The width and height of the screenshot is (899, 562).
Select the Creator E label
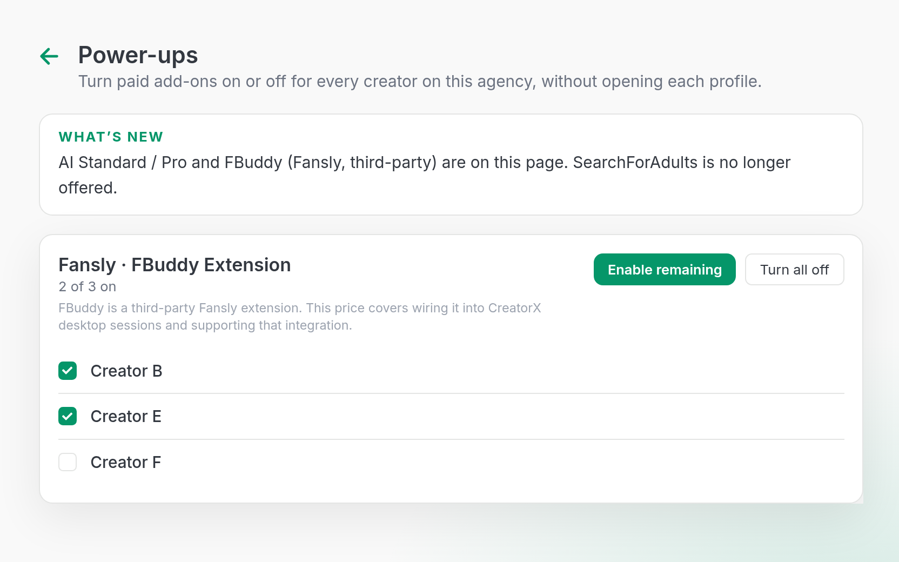click(x=126, y=416)
